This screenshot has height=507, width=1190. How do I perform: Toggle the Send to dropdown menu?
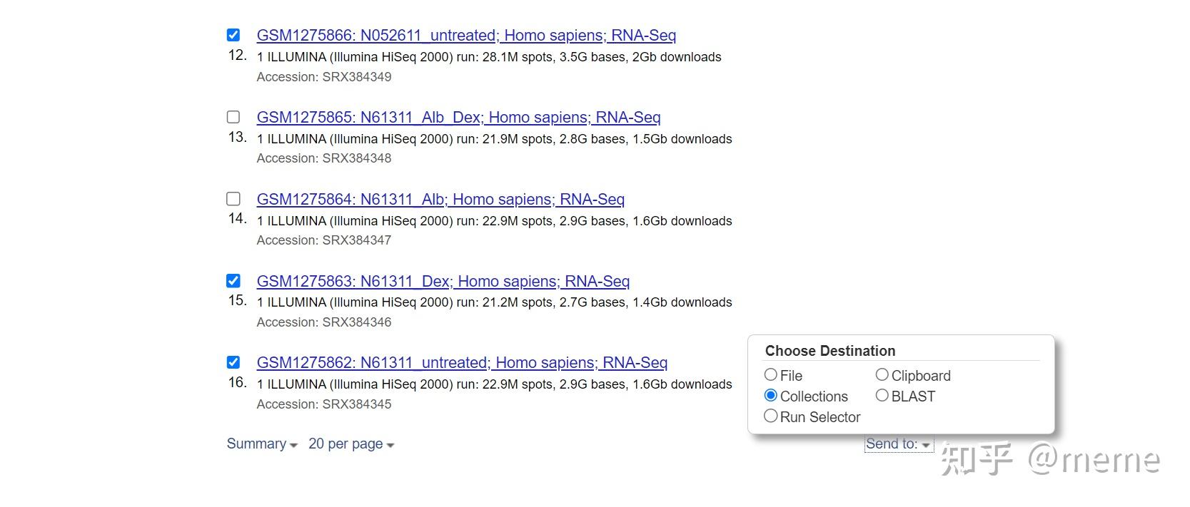pos(898,444)
